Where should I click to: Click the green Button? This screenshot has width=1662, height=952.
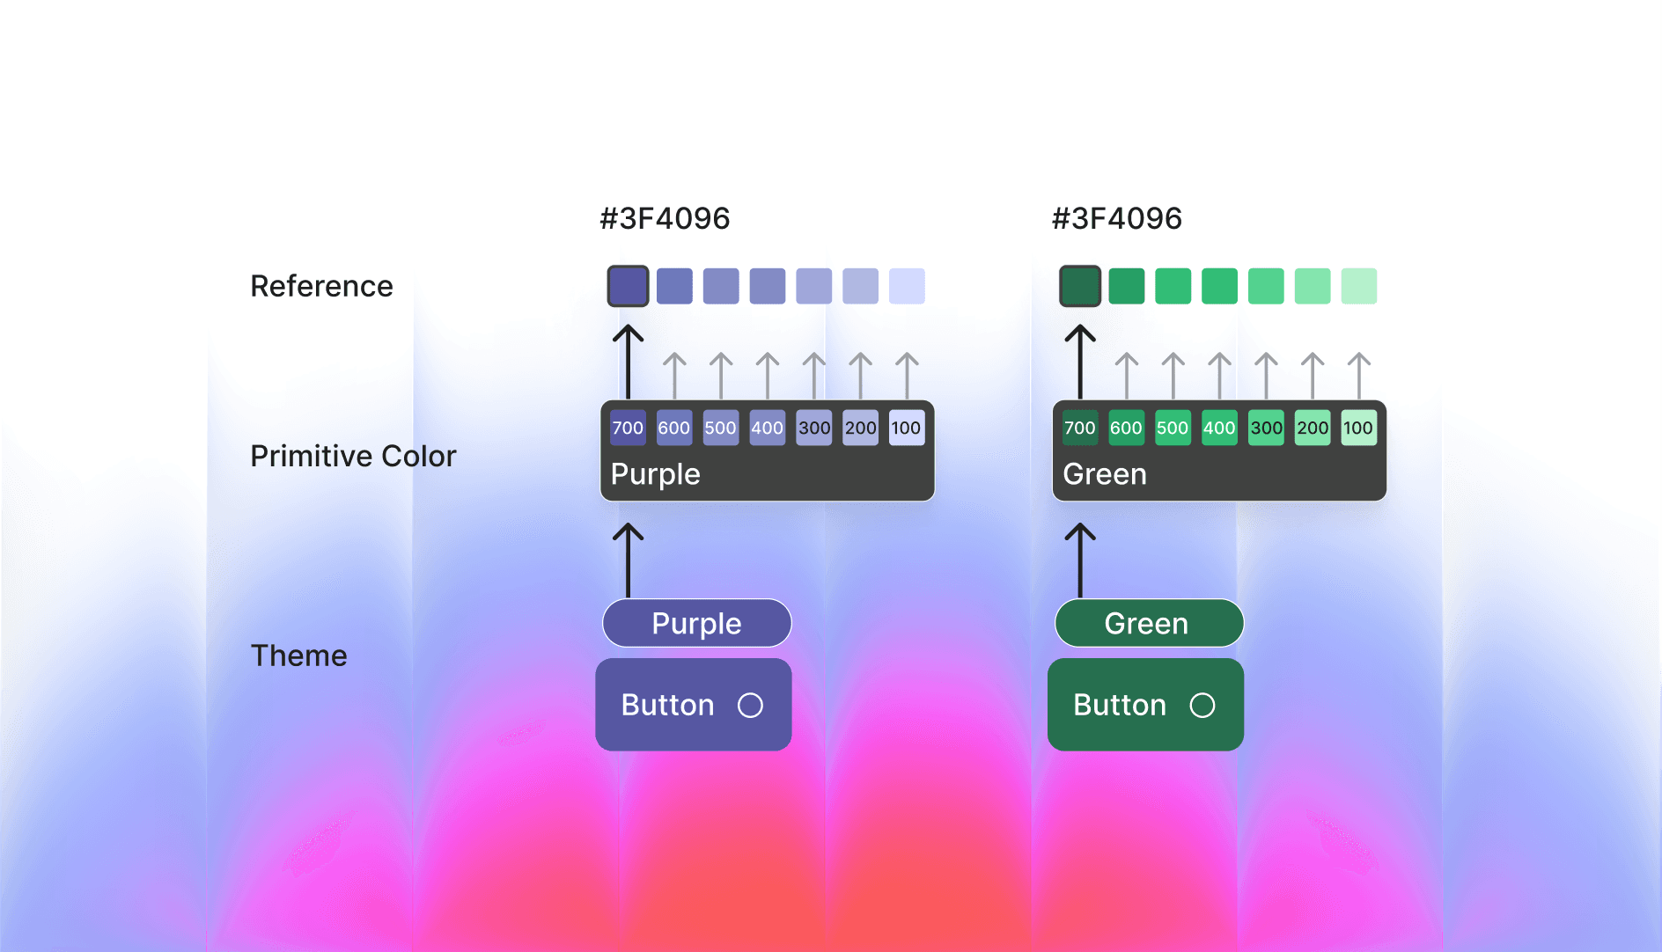1145,705
